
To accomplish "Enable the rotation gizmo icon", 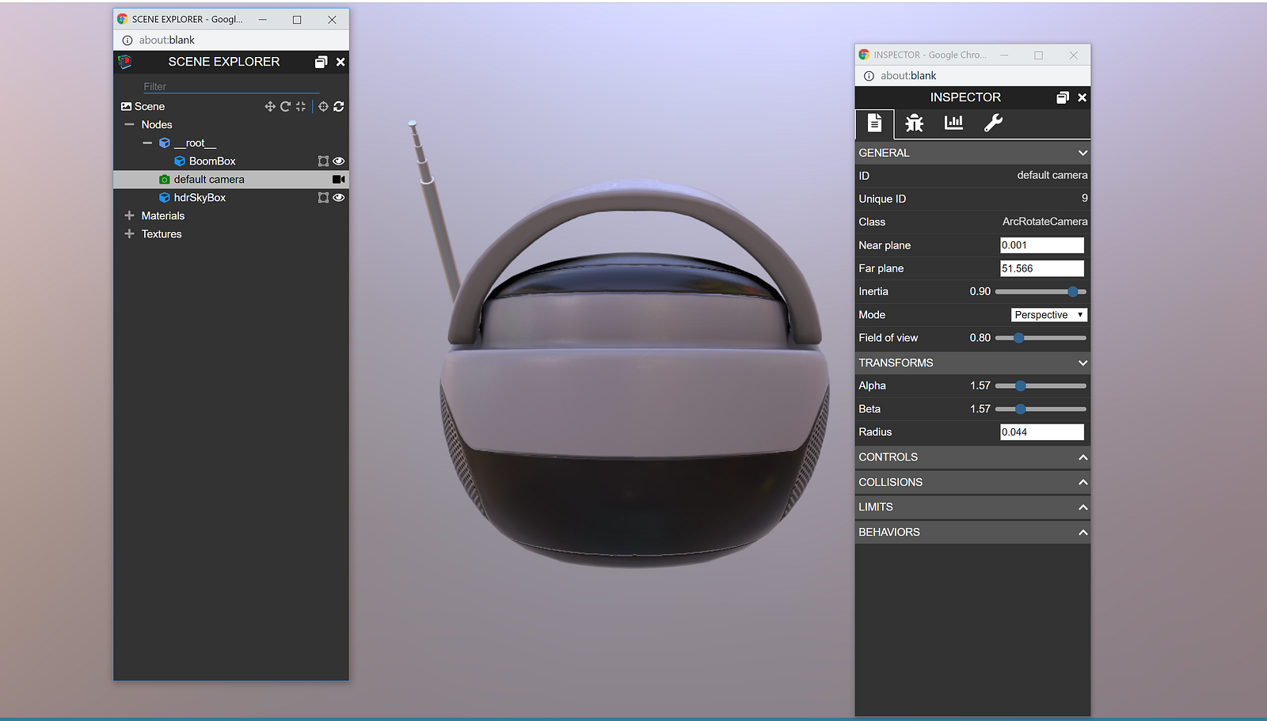I will pos(285,106).
